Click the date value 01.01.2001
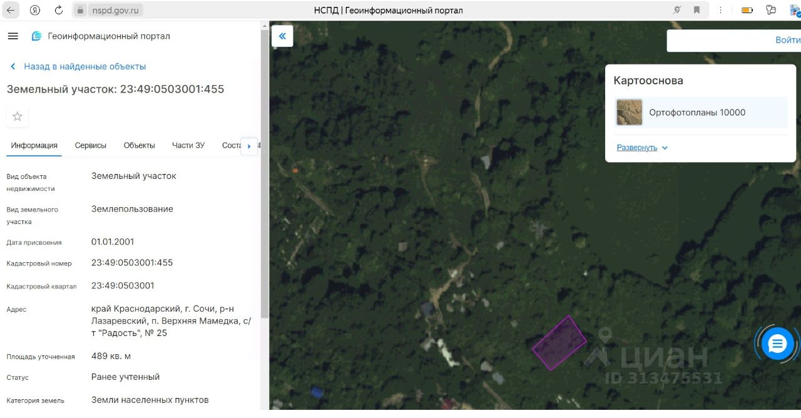This screenshot has height=418, width=801. pos(113,242)
